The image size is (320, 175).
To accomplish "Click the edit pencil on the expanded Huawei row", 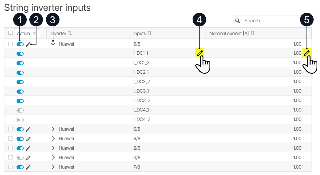I will pyautogui.click(x=28, y=44).
